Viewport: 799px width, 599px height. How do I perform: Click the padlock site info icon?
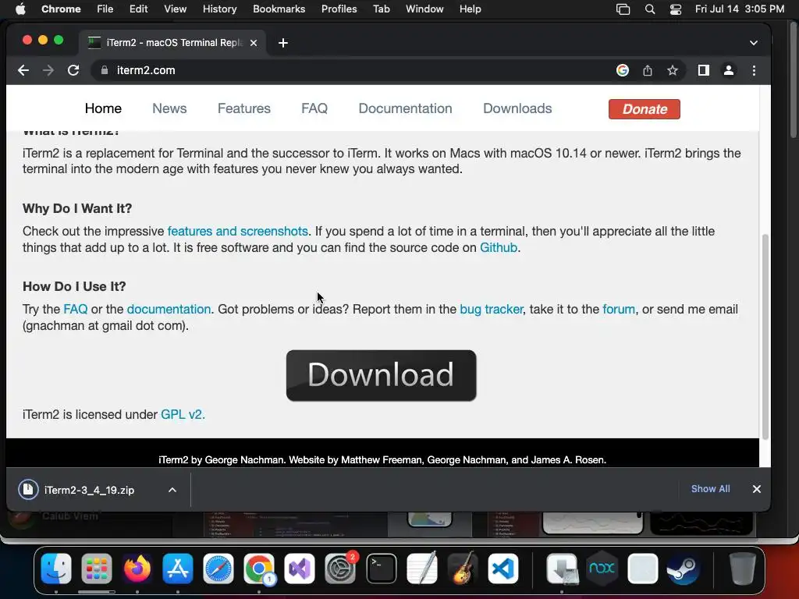[105, 70]
